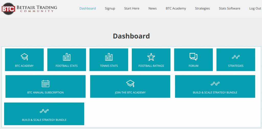Image resolution: width=262 pixels, height=129 pixels.
Task: Select the star icon for Football Ratings
Action: pyautogui.click(x=151, y=57)
